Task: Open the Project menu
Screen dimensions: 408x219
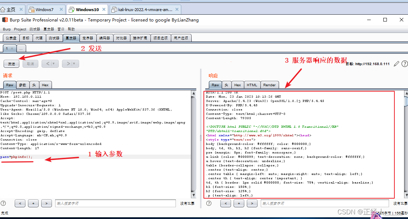Action: (x=20, y=29)
